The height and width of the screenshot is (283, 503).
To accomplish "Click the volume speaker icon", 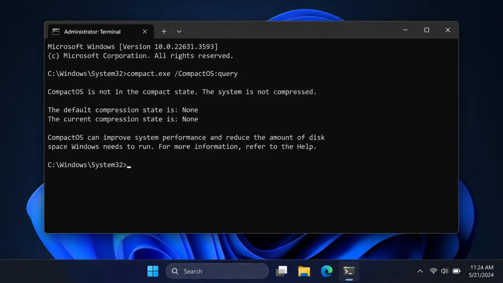I will 445,271.
